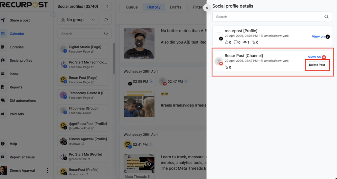
Task: Switch to the Queue tab
Action: pyautogui.click(x=132, y=7)
